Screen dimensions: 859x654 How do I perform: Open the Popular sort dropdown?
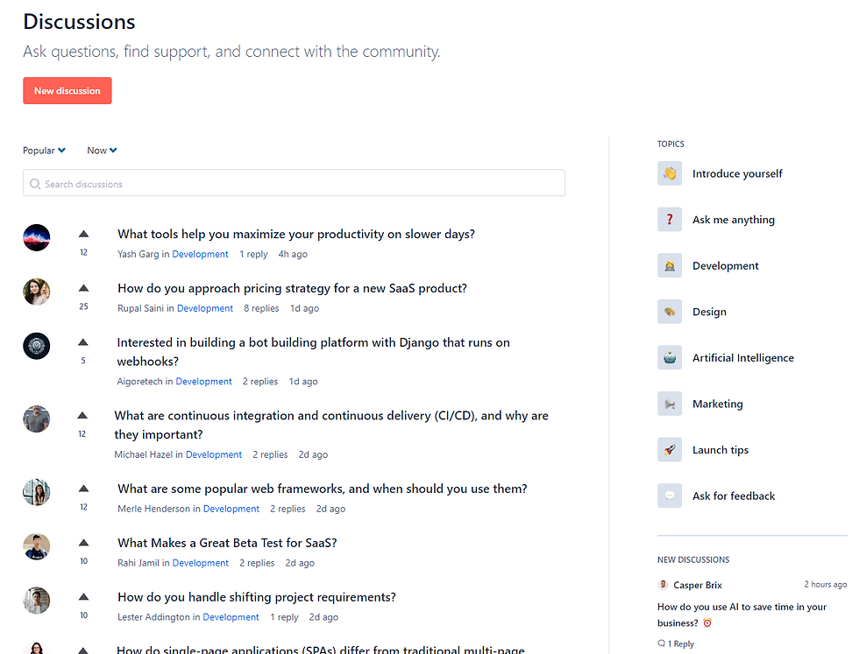[44, 151]
